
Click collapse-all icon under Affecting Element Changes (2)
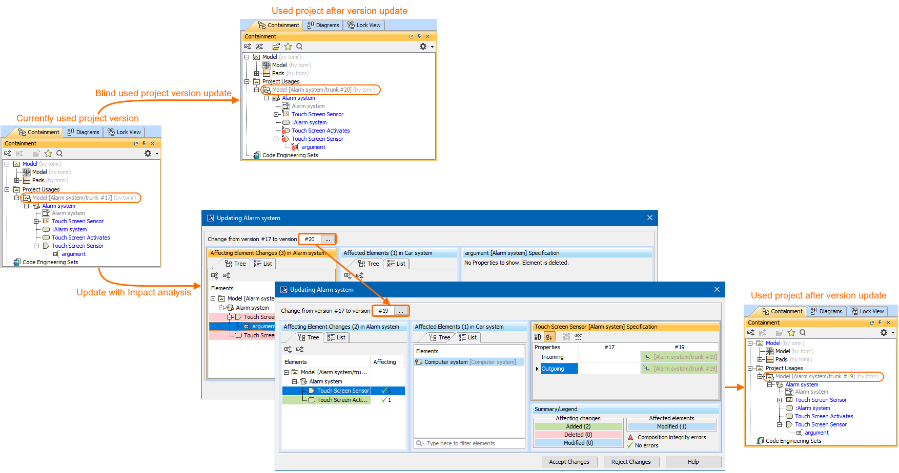coord(300,350)
